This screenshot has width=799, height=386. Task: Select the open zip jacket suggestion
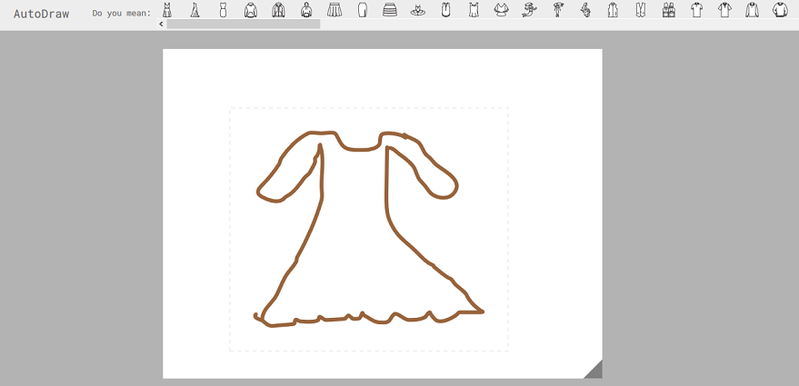pyautogui.click(x=278, y=10)
